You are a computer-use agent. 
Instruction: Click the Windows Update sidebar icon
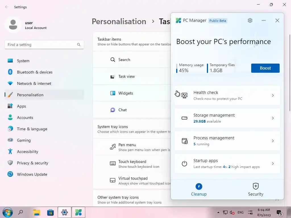(x=10, y=174)
